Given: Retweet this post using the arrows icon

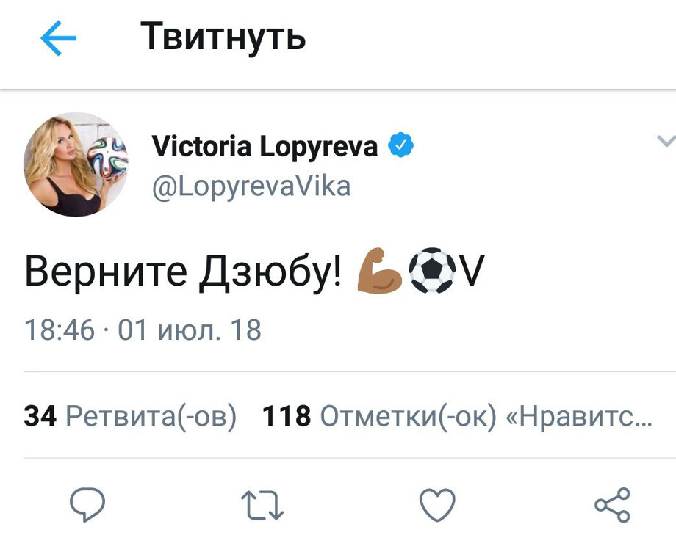Looking at the screenshot, I should point(262,506).
